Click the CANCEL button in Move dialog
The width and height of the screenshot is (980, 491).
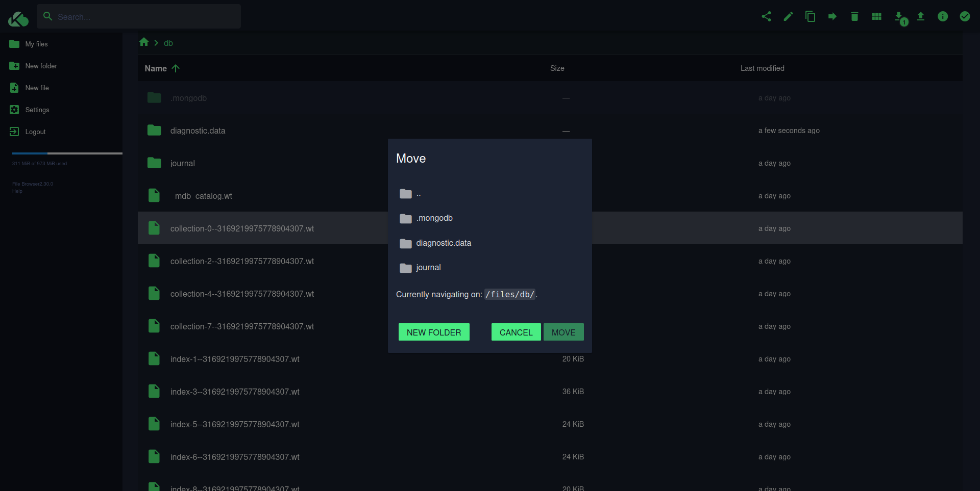[x=516, y=332]
